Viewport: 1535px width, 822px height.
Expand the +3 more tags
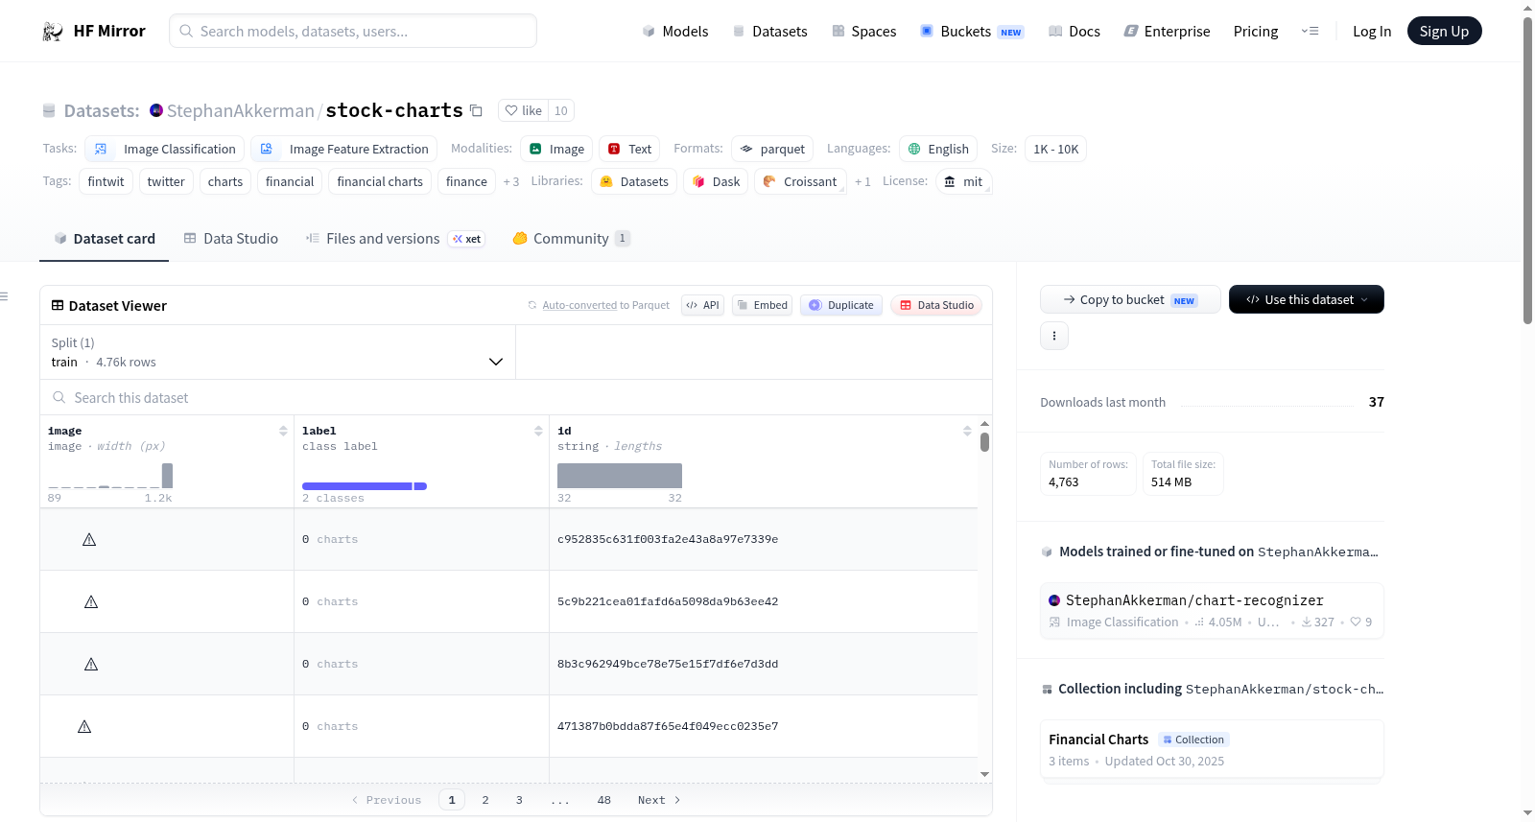[x=511, y=181]
